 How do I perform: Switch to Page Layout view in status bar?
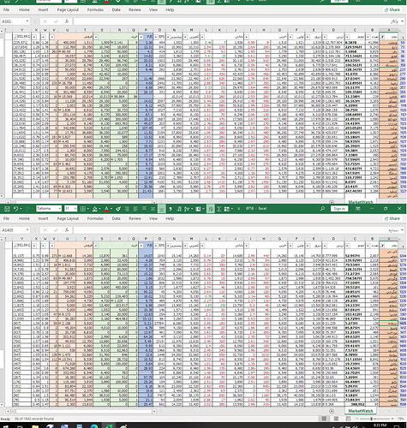[x=336, y=419]
